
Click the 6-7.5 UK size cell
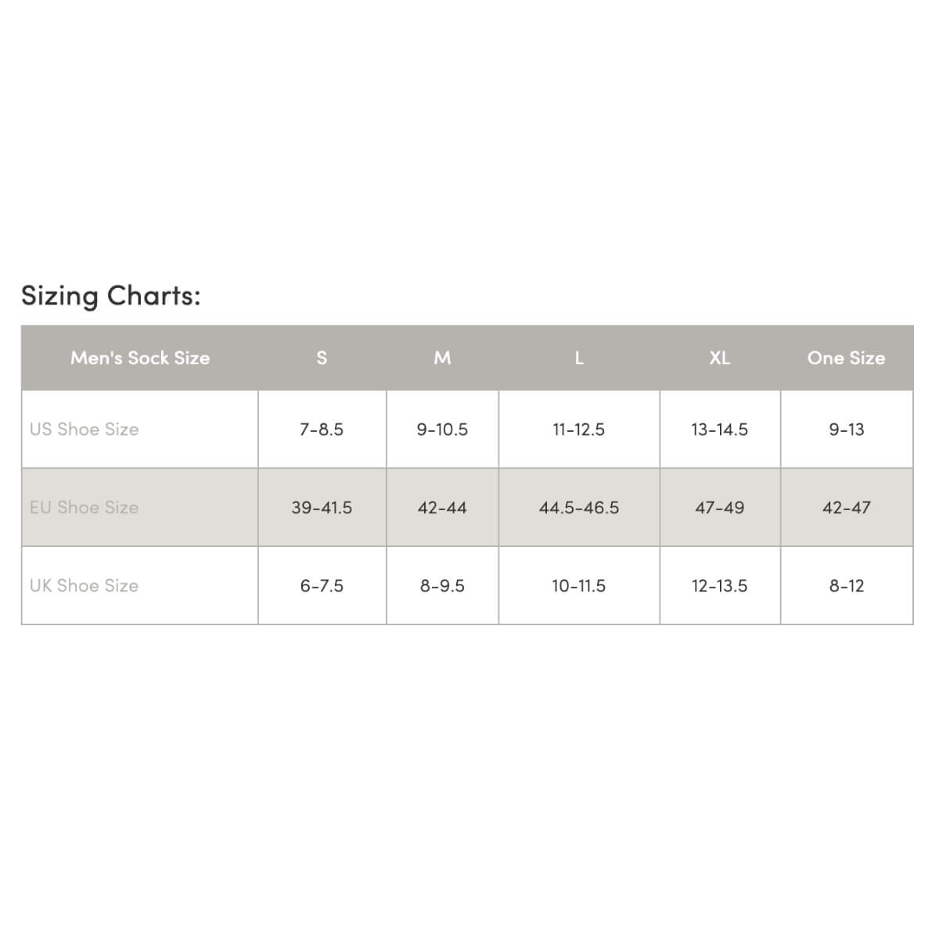[x=322, y=585]
